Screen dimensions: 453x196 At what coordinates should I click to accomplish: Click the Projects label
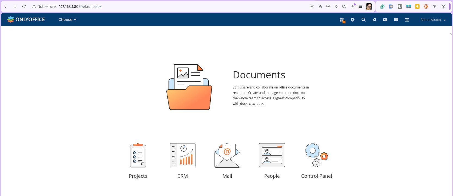[138, 176]
